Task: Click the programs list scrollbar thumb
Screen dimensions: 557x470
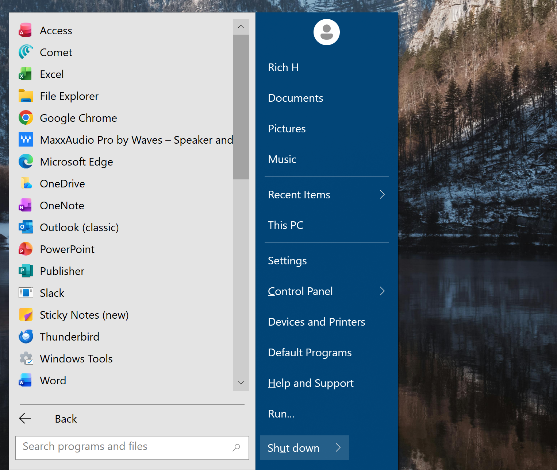Action: coord(241,107)
